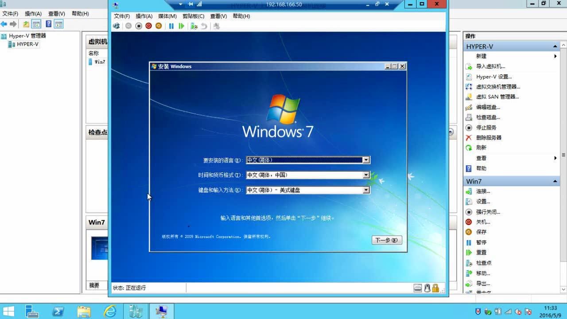
Task: Open 文件(F) menu in Hyper-V Manager
Action: point(10,14)
